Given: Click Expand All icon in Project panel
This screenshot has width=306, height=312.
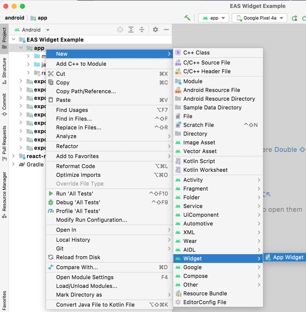Looking at the screenshot, I should coord(131,30).
